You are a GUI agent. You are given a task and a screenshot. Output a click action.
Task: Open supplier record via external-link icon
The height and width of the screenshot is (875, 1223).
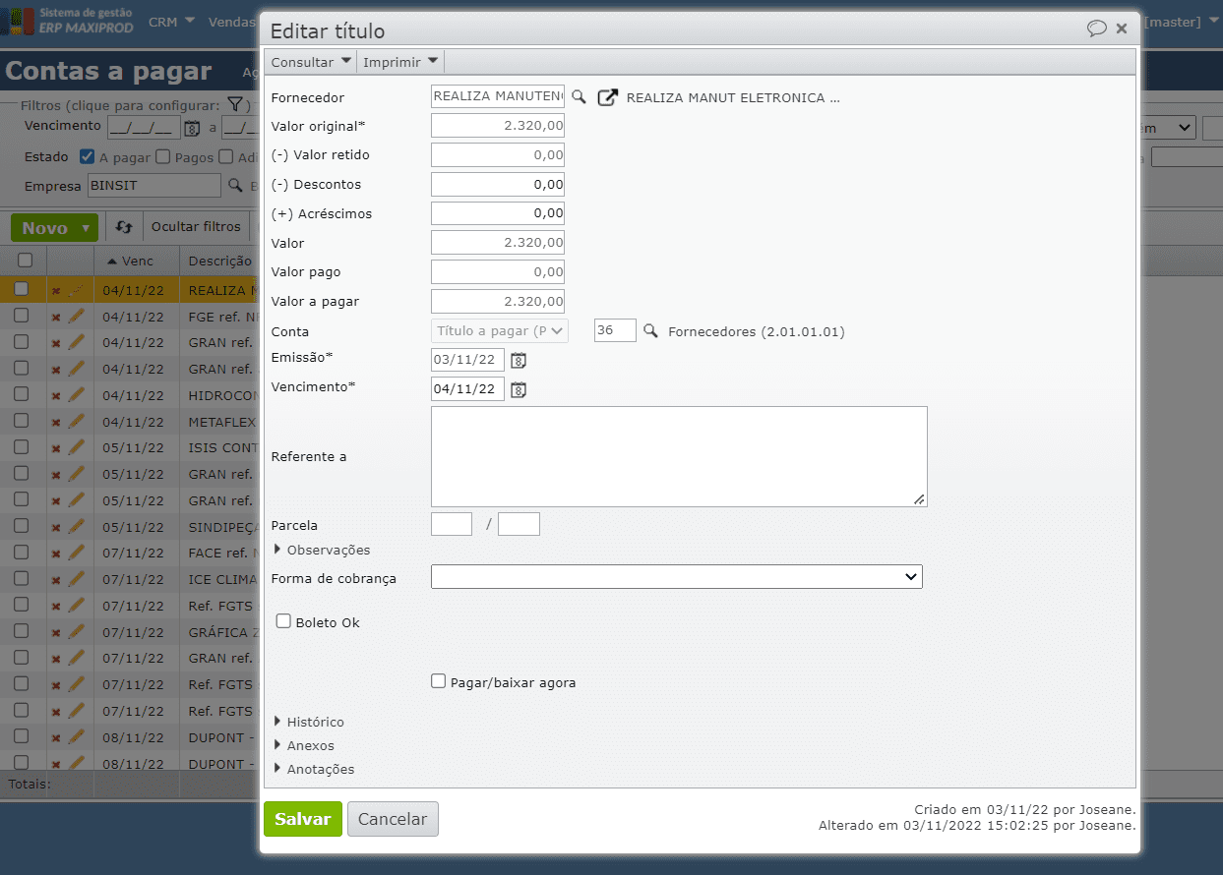click(x=608, y=97)
